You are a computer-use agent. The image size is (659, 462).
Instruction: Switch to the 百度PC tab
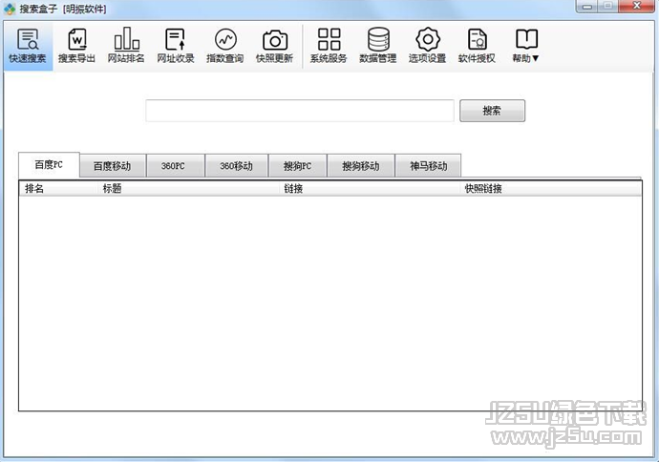tap(49, 164)
